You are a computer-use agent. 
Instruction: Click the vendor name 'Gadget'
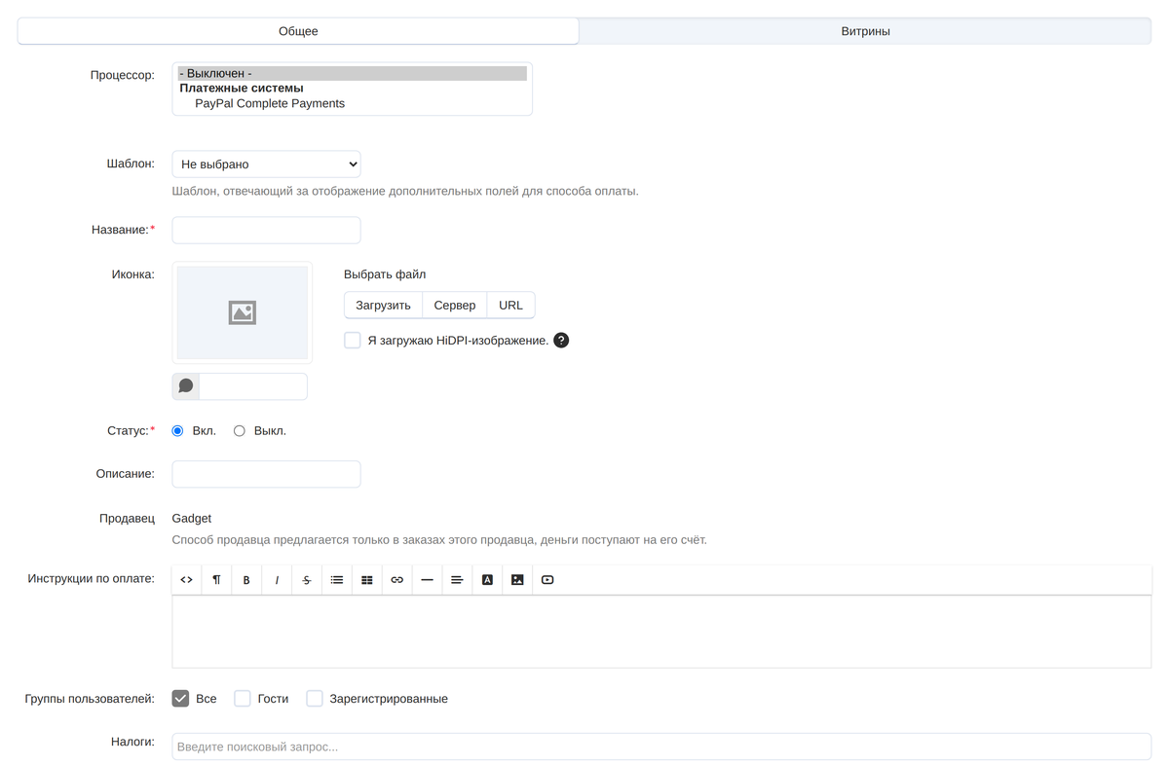192,519
